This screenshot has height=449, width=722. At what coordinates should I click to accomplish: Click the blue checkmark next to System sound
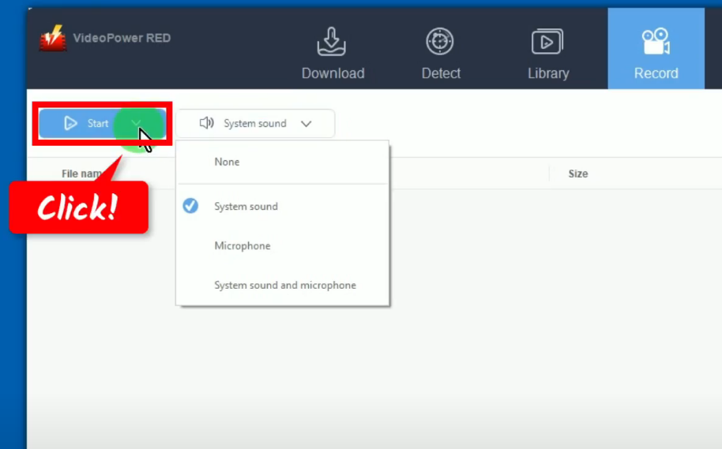pyautogui.click(x=190, y=207)
